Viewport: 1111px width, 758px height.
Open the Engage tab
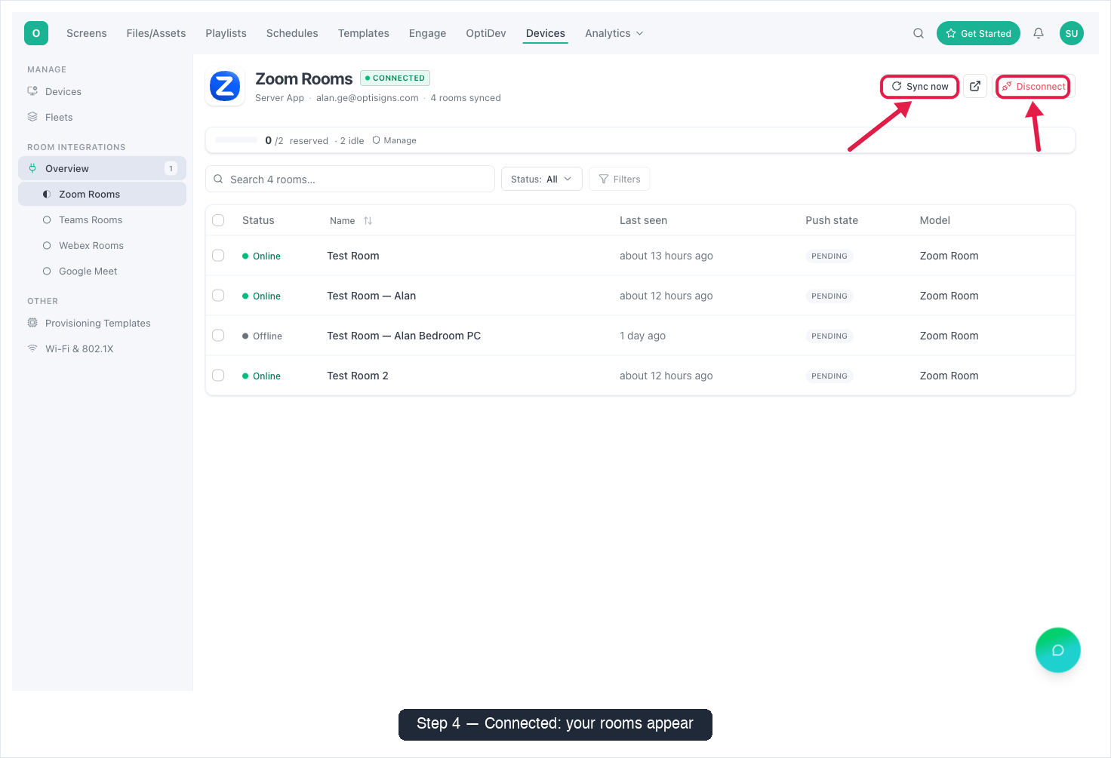point(427,33)
